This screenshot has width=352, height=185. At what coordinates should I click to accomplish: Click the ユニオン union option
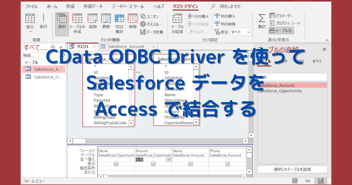point(150,16)
